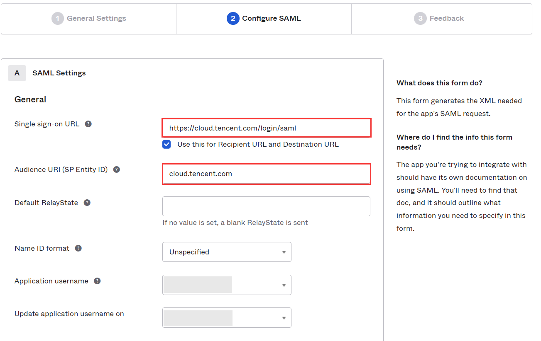Image resolution: width=541 pixels, height=341 pixels.
Task: Click the Single sign-on URL input field
Action: (266, 128)
